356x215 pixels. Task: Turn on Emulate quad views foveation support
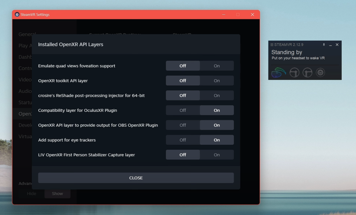(217, 66)
